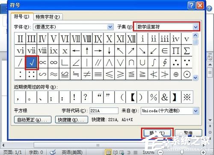Select print layout view in status bar
Screen dimensions: 214x155
coord(108,152)
